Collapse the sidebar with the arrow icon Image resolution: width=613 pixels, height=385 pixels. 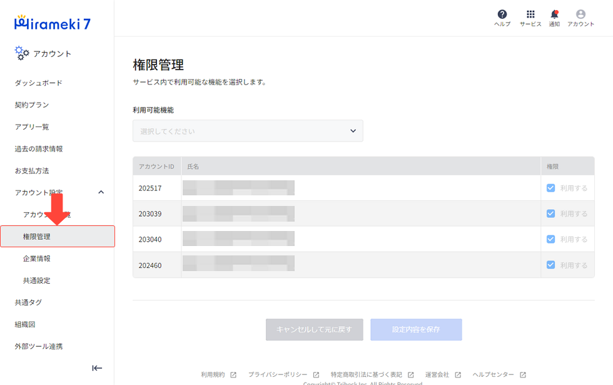pos(97,368)
